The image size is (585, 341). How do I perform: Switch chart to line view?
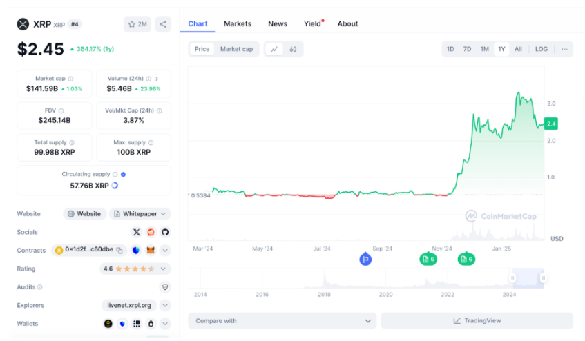(x=274, y=49)
